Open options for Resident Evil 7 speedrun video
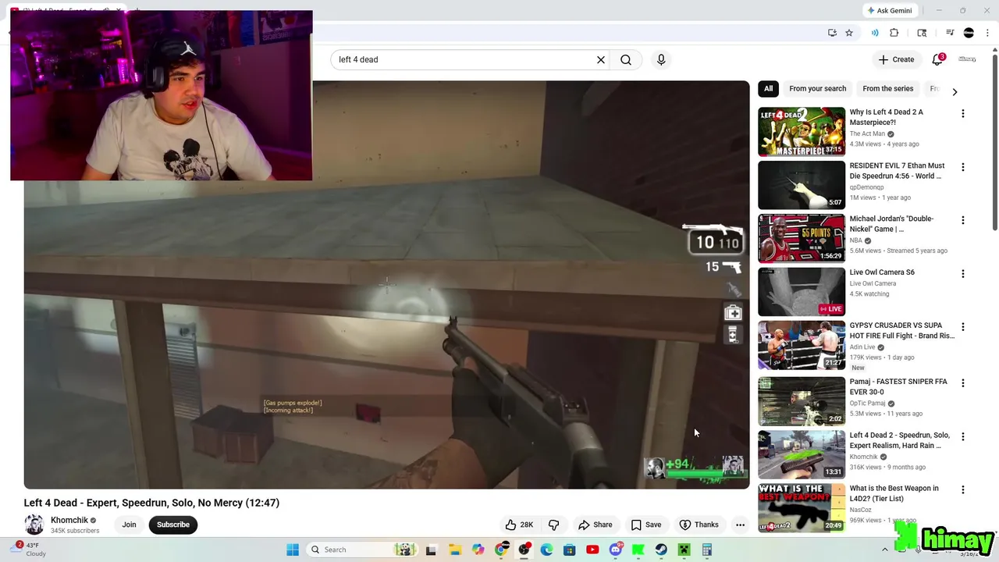 (x=962, y=167)
